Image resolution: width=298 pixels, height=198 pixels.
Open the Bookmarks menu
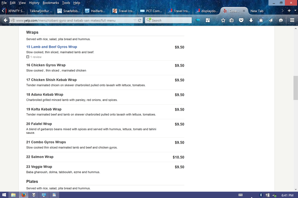pyautogui.click(x=51, y=3)
